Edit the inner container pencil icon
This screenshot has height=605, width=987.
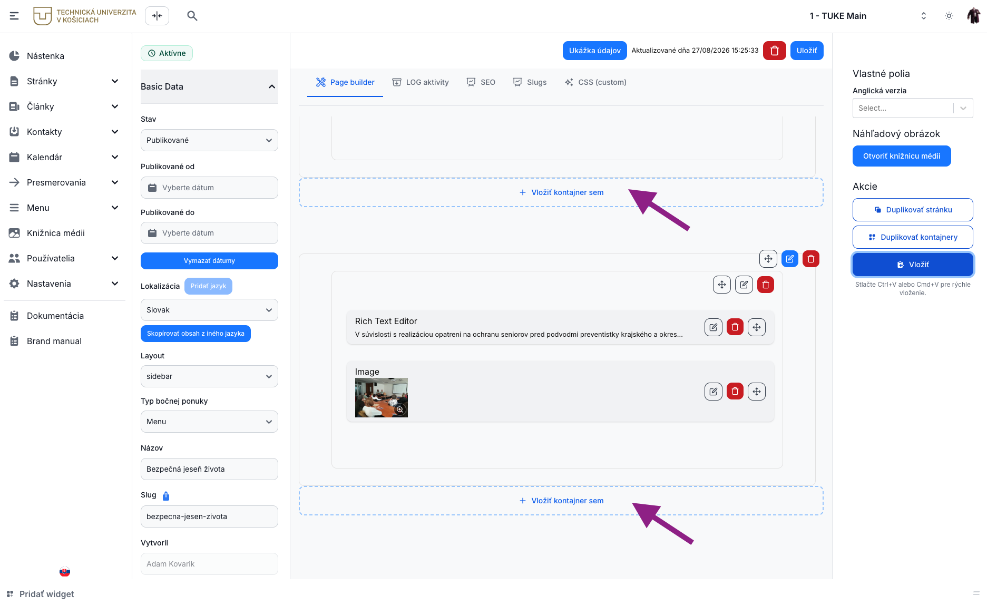744,285
